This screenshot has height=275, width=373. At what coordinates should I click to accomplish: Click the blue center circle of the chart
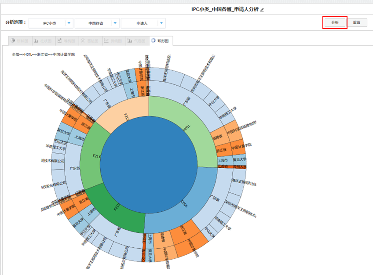point(149,165)
